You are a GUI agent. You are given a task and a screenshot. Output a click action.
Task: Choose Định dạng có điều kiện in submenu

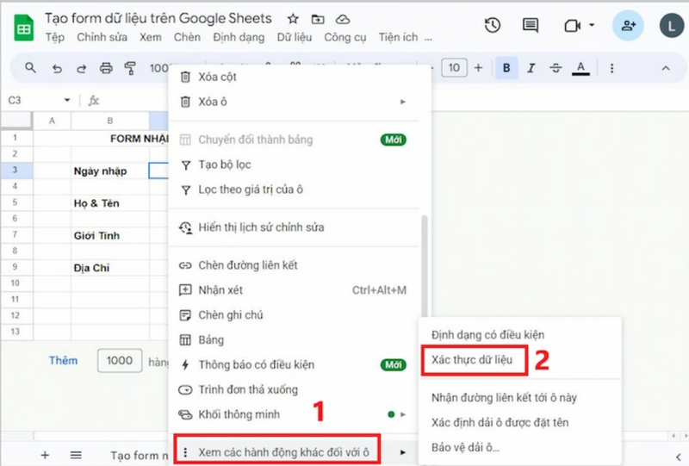point(519,335)
